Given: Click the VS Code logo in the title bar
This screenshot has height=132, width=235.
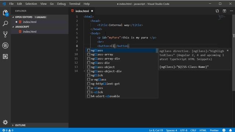Looking at the screenshot, I should coord(4,4).
